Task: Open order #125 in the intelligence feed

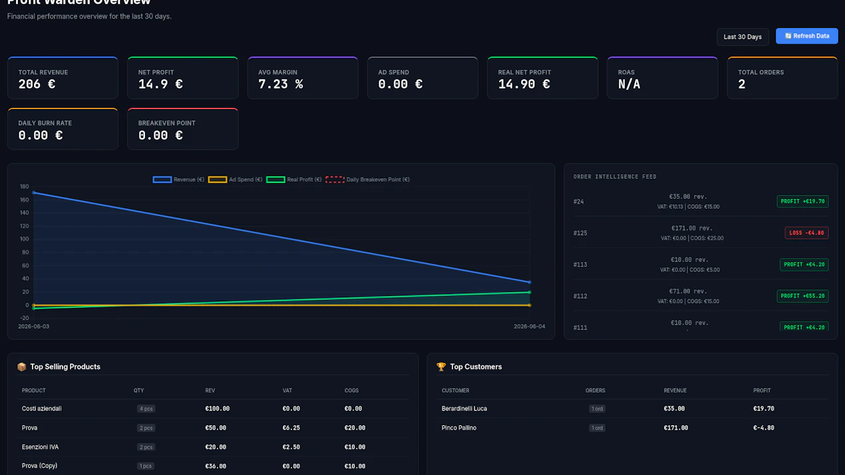Action: click(701, 233)
